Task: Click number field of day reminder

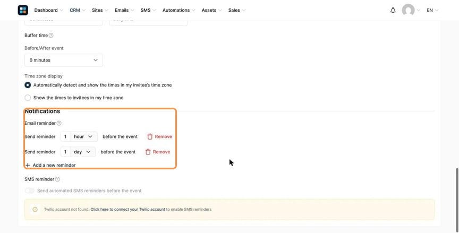Action: pos(65,152)
